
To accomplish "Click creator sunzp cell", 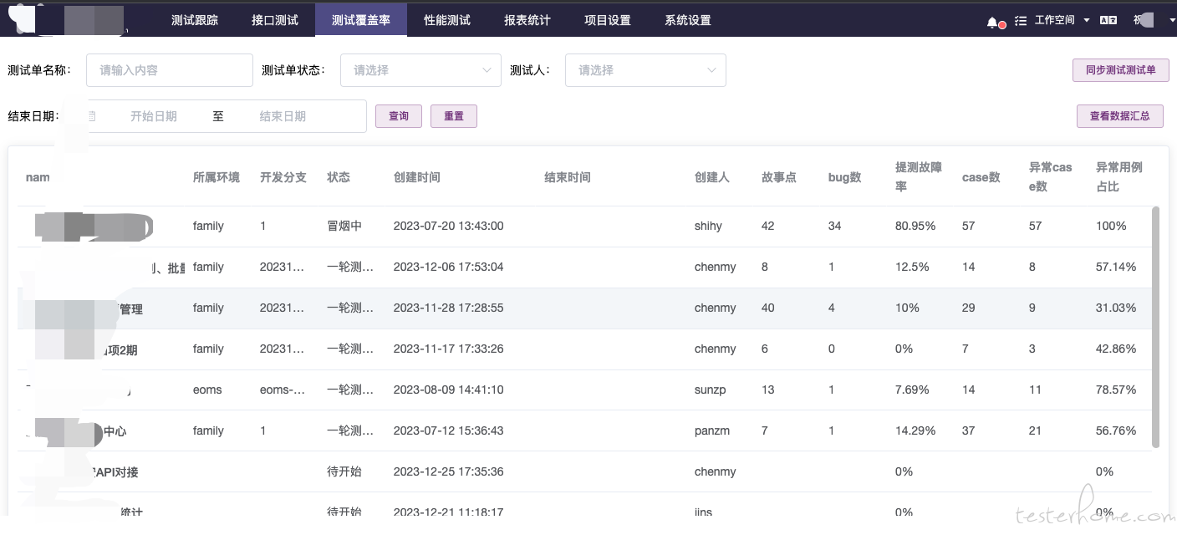I will point(711,390).
